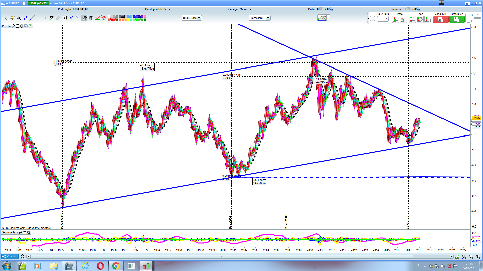483x271 pixels.
Task: Toggle the hammer and wrench settings tool
Action: (x=84, y=18)
